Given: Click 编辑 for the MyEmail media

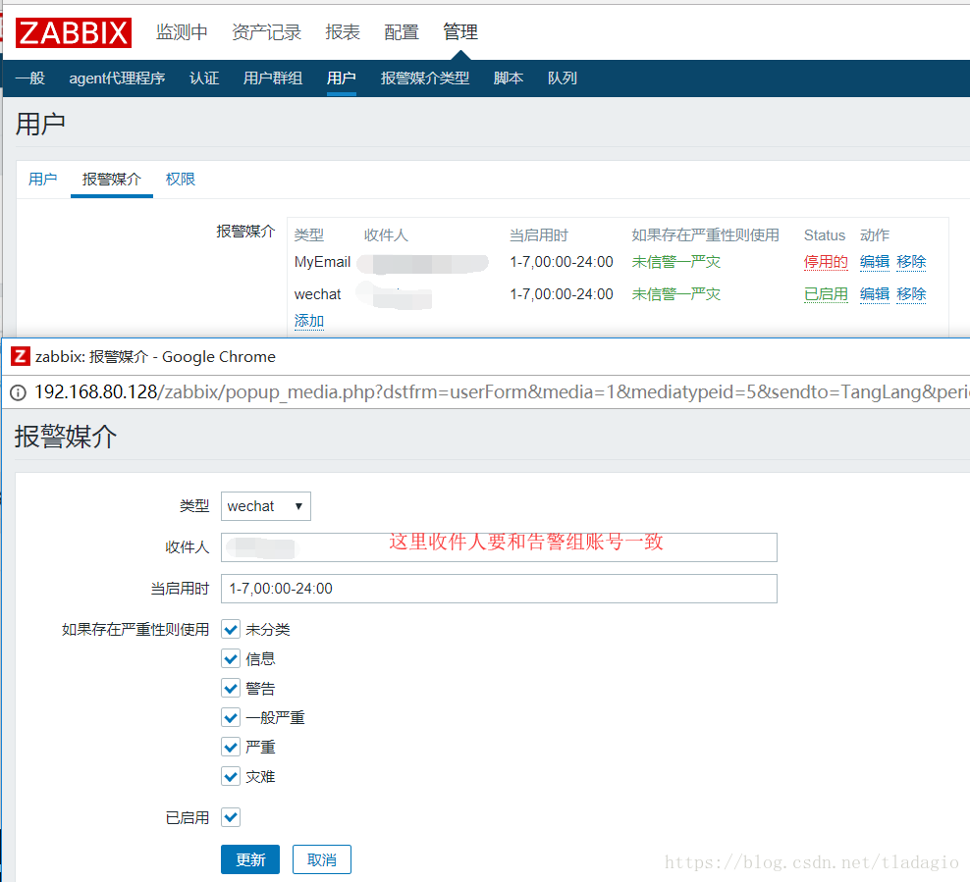Looking at the screenshot, I should coord(874,262).
